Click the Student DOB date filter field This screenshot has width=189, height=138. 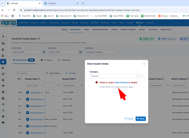click(x=71, y=85)
